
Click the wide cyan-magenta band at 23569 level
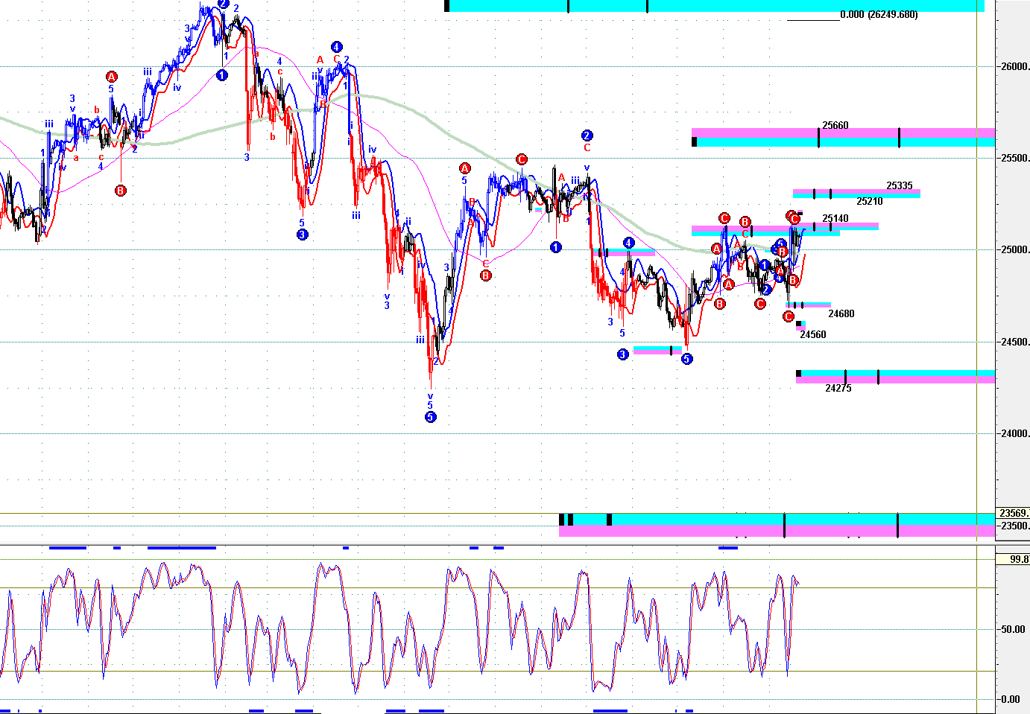[x=777, y=525]
